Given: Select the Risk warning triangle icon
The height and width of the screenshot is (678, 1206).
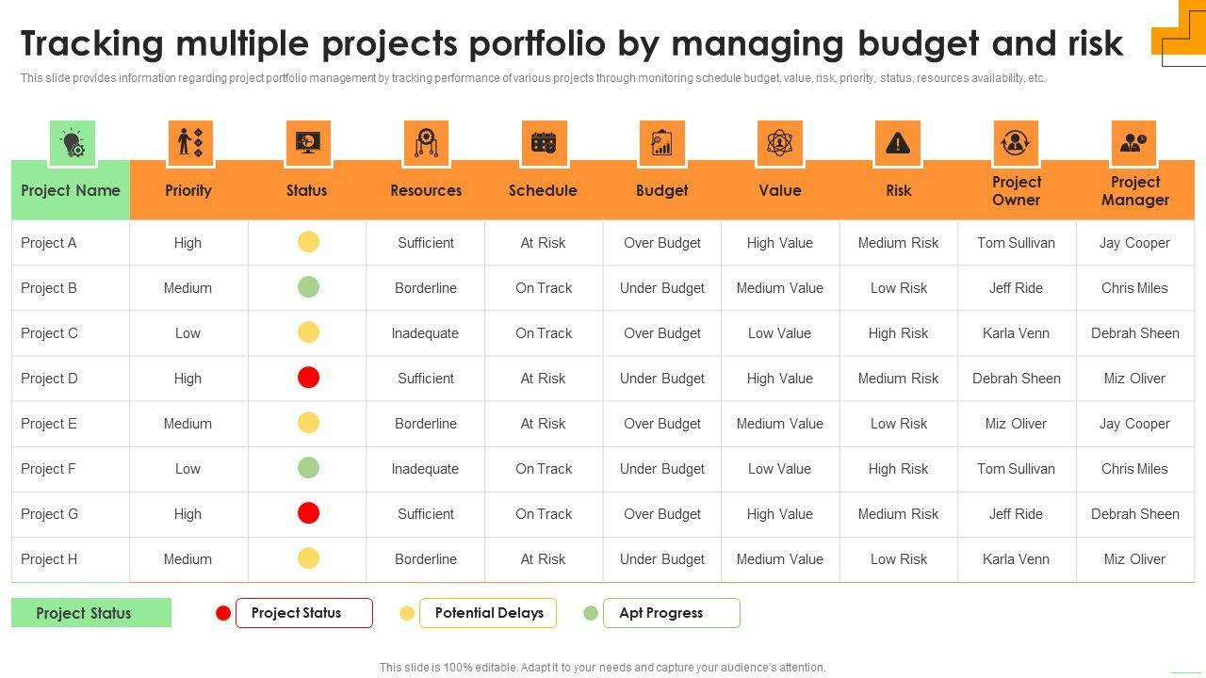Looking at the screenshot, I should (898, 144).
